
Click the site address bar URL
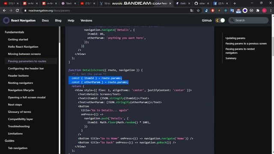(49, 10)
